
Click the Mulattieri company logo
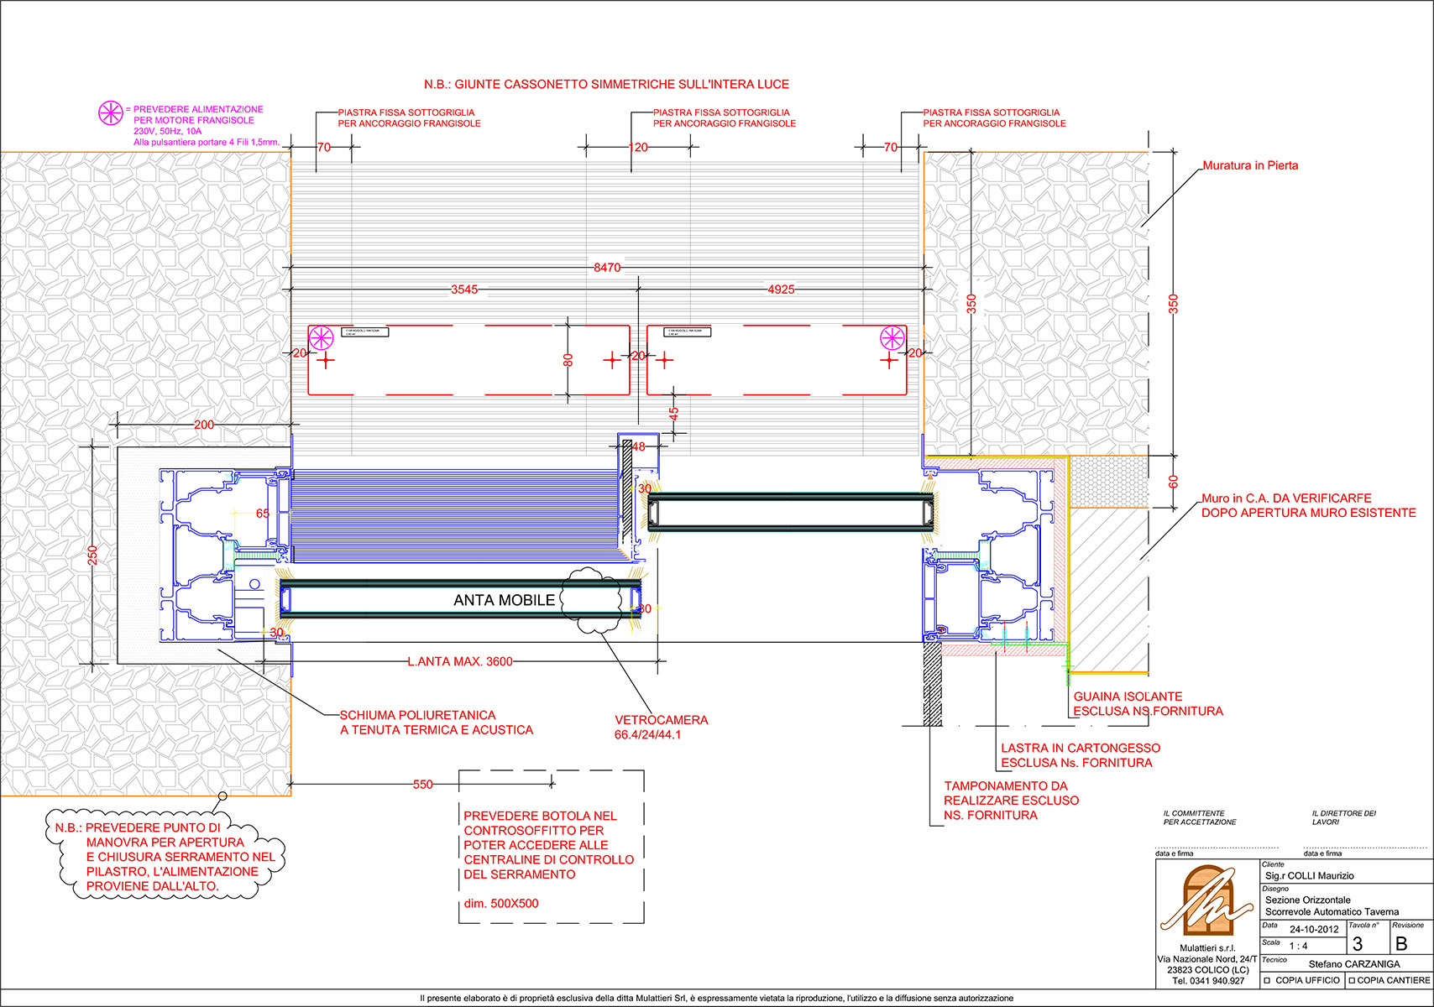pyautogui.click(x=1207, y=899)
